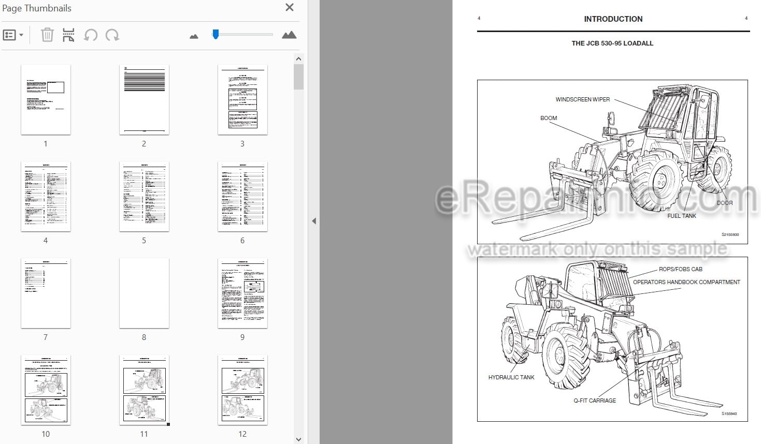The height and width of the screenshot is (444, 761).
Task: Click the thumbnails panel scrollbar thumb
Action: (298, 77)
